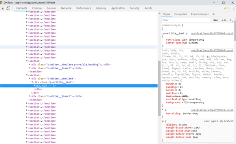Viewport: 236px width, 144px height.
Task: Click the styles Filter input field
Action: click(186, 20)
